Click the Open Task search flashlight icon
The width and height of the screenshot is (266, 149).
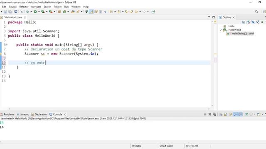pyautogui.click(x=78, y=12)
